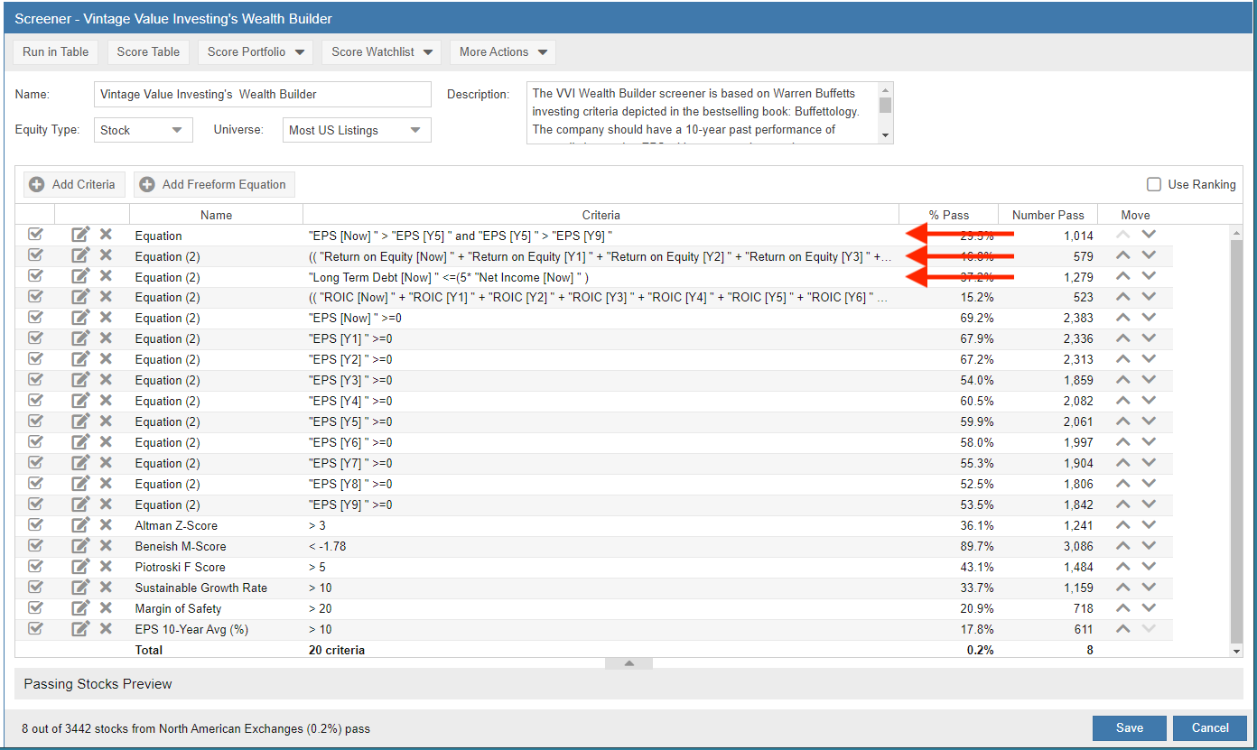
Task: Open the Equity Type dropdown
Action: tap(144, 130)
